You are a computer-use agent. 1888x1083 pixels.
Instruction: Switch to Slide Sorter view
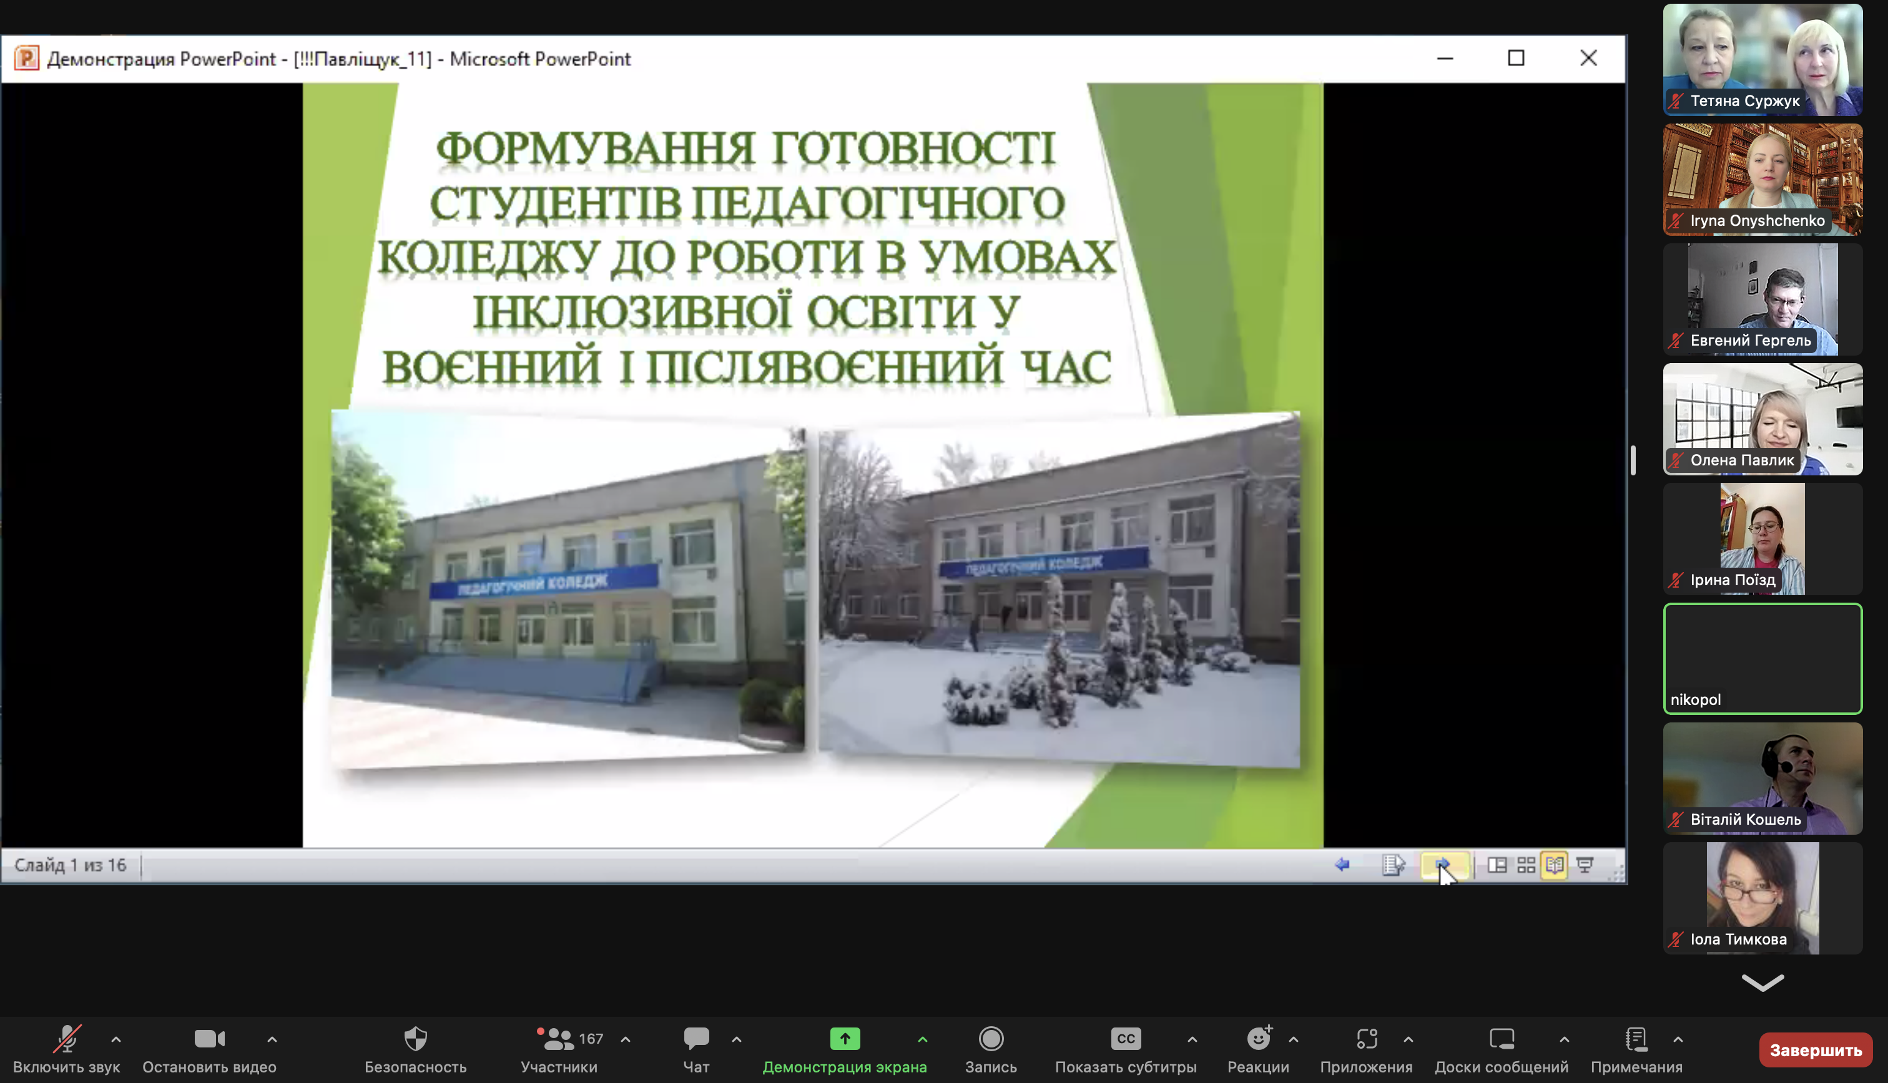point(1526,865)
